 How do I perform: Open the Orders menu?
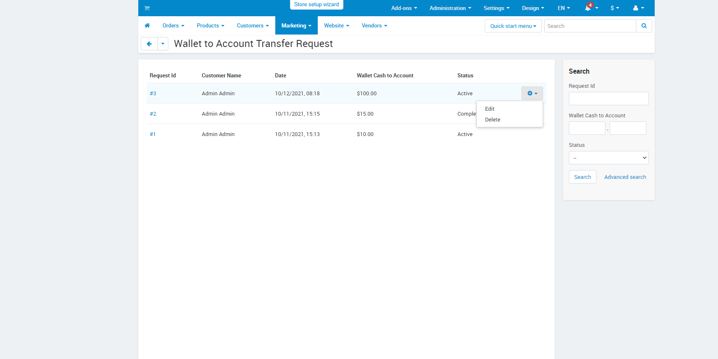click(x=173, y=25)
